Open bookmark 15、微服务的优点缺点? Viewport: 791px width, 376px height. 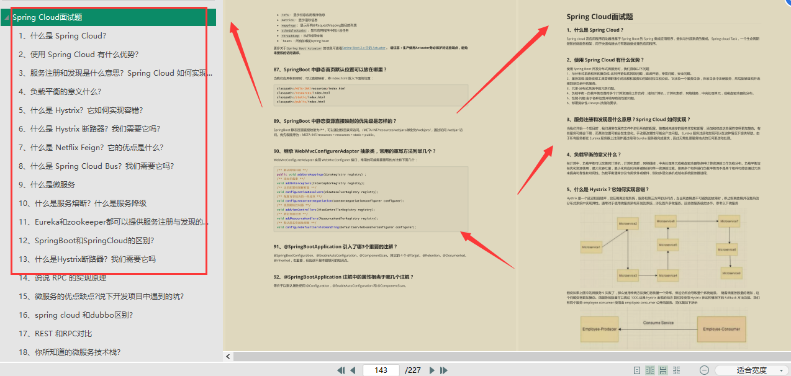coord(101,297)
